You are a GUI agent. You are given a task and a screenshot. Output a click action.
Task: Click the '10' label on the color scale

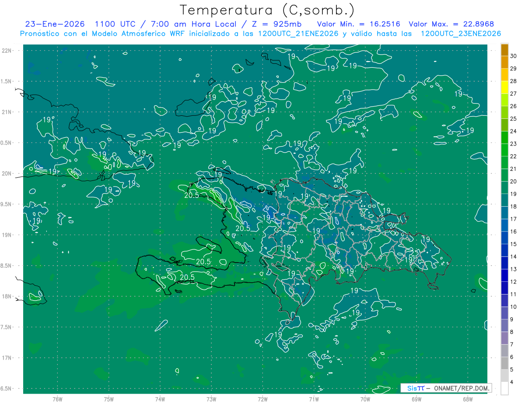point(513,307)
